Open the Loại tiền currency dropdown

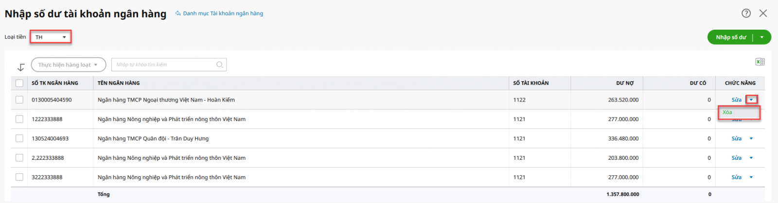click(x=51, y=37)
